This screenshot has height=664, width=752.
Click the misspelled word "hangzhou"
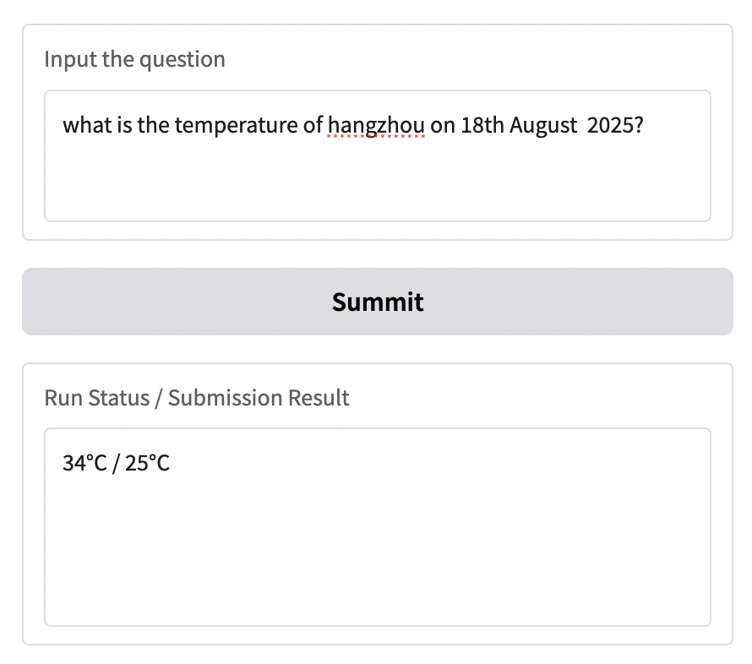[x=376, y=127]
